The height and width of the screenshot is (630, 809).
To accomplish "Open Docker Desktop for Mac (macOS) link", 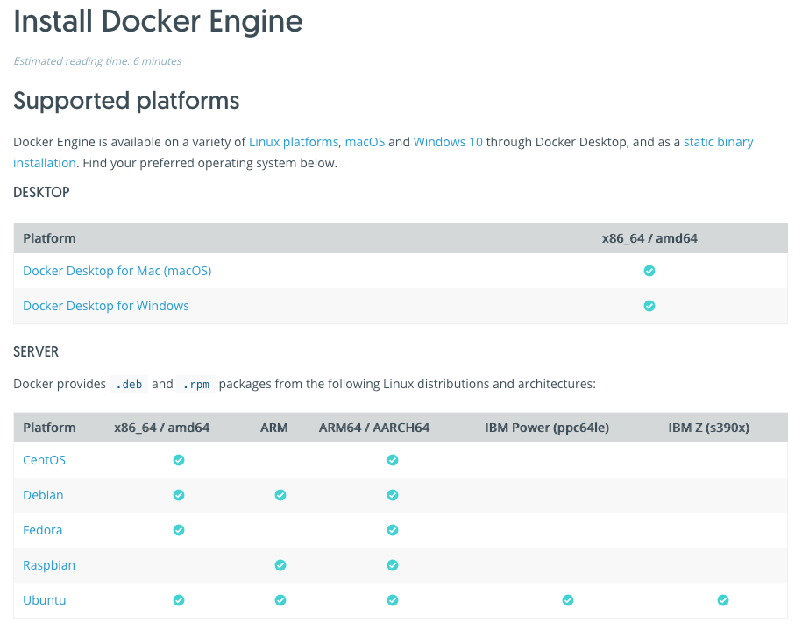I will (x=117, y=271).
